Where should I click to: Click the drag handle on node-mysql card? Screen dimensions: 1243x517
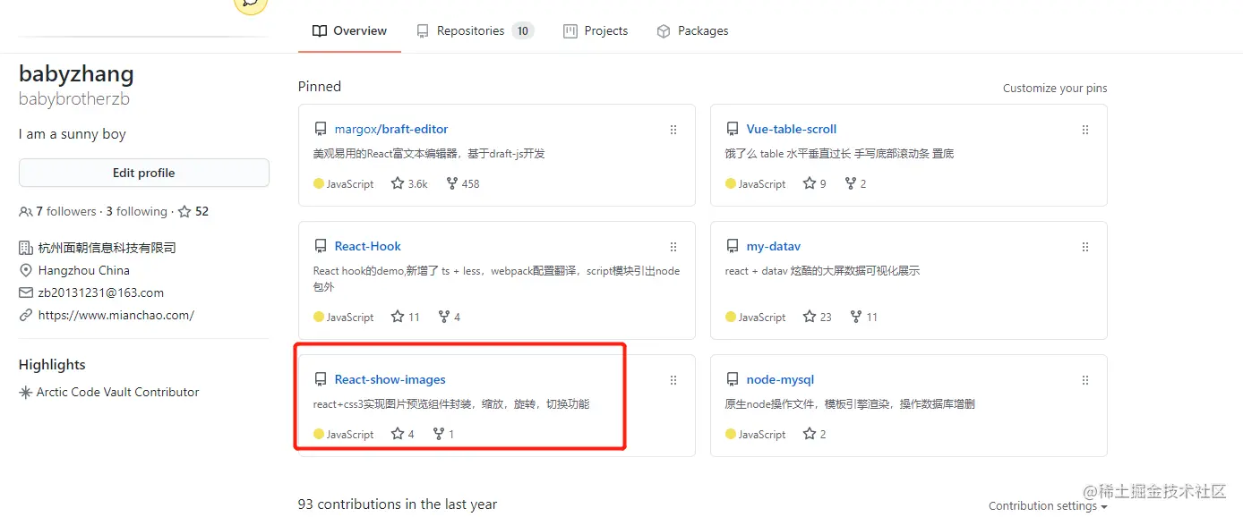tap(1085, 380)
